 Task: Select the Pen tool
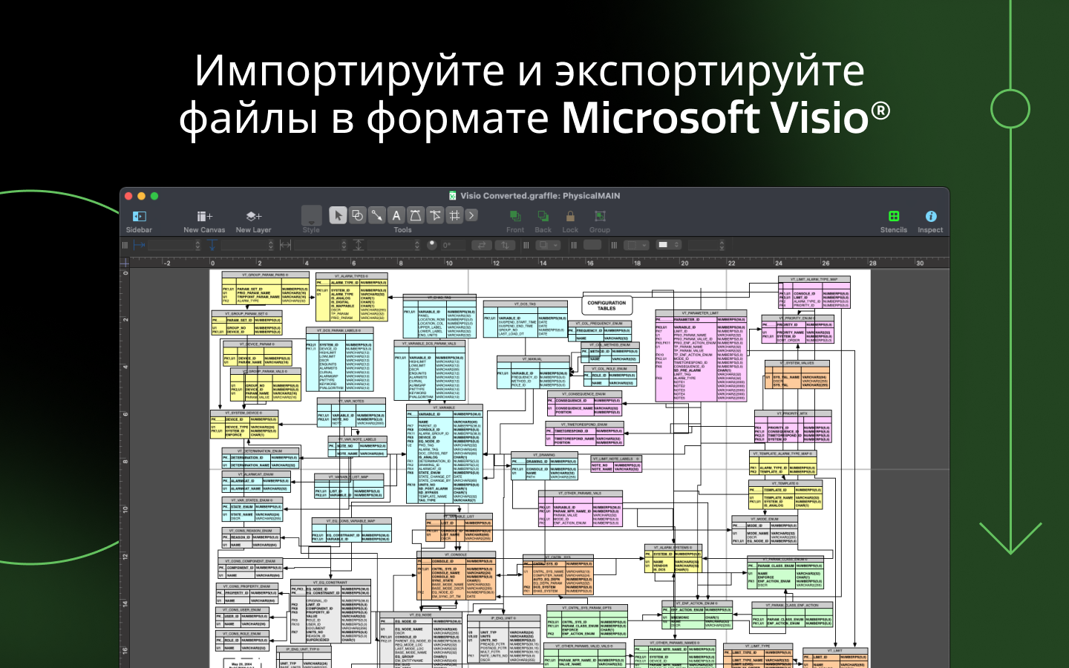coord(415,215)
